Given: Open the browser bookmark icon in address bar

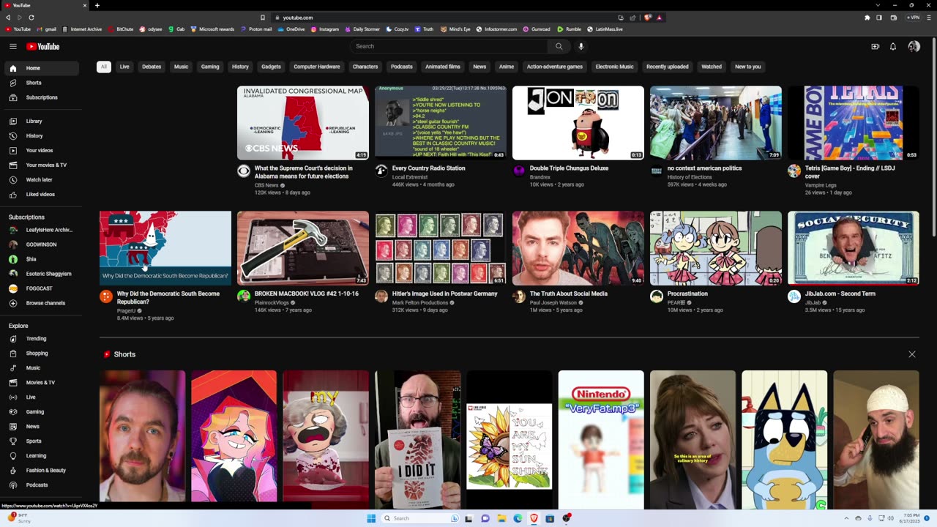Looking at the screenshot, I should click(263, 17).
